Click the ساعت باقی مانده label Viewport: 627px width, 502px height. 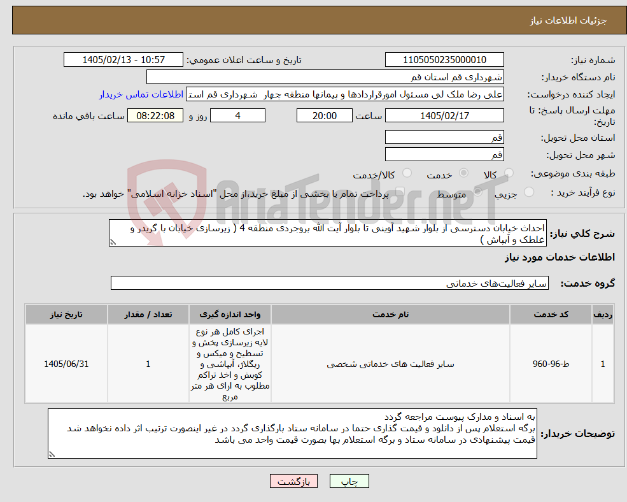click(88, 116)
